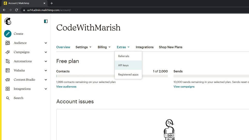This screenshot has width=249, height=140.
Task: Click the Content Studio icon
Action: (x=7, y=80)
